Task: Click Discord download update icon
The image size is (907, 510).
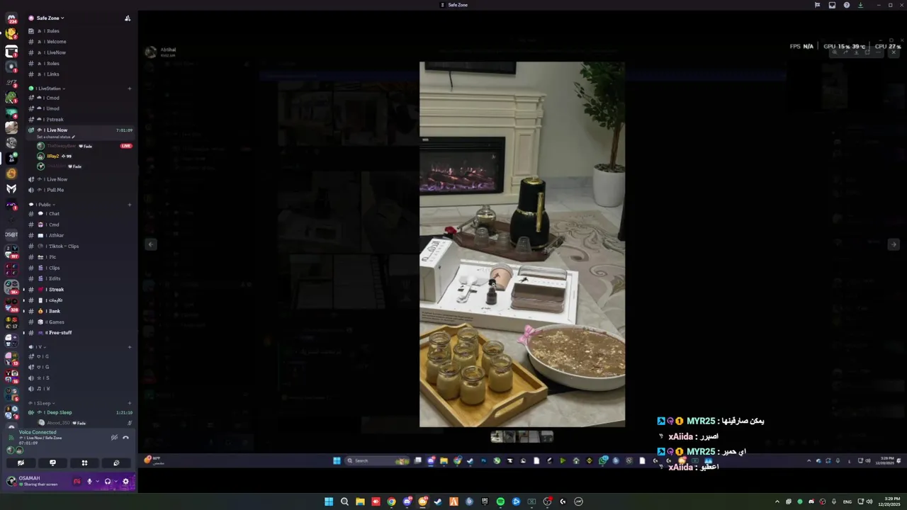Action: pos(860,5)
